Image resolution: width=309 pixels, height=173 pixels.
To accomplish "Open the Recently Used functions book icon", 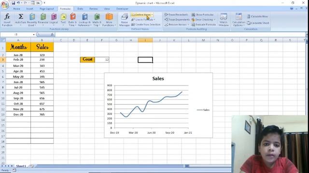I will 32,17.
